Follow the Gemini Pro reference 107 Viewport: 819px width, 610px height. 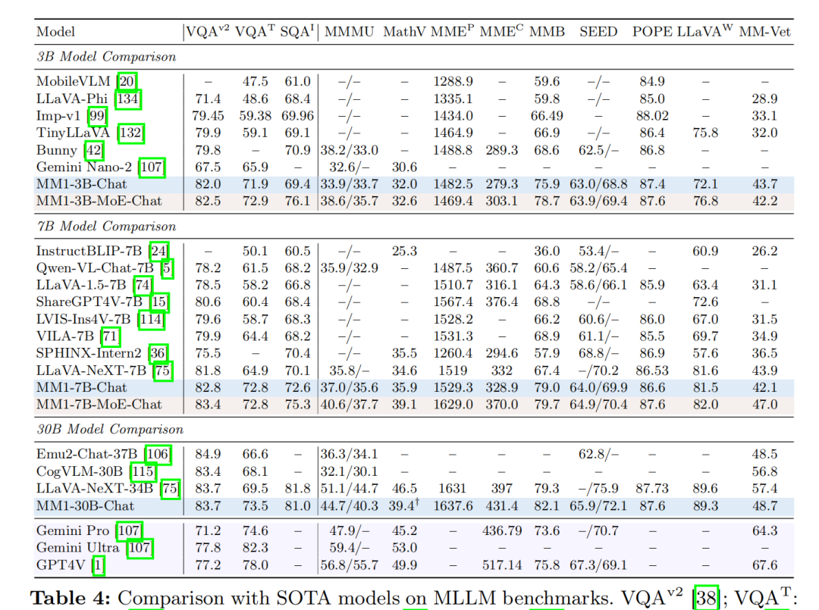coord(129,530)
